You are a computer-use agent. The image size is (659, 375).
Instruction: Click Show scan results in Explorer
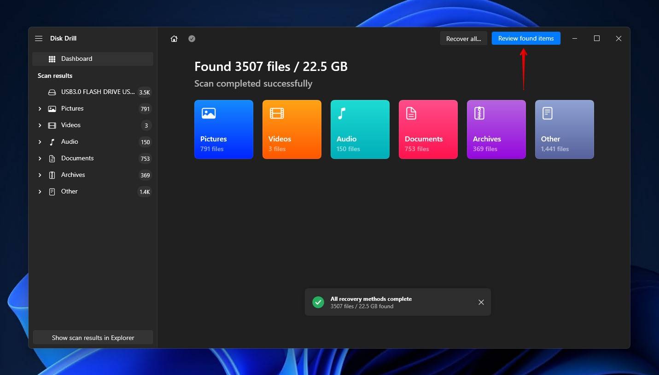click(93, 338)
